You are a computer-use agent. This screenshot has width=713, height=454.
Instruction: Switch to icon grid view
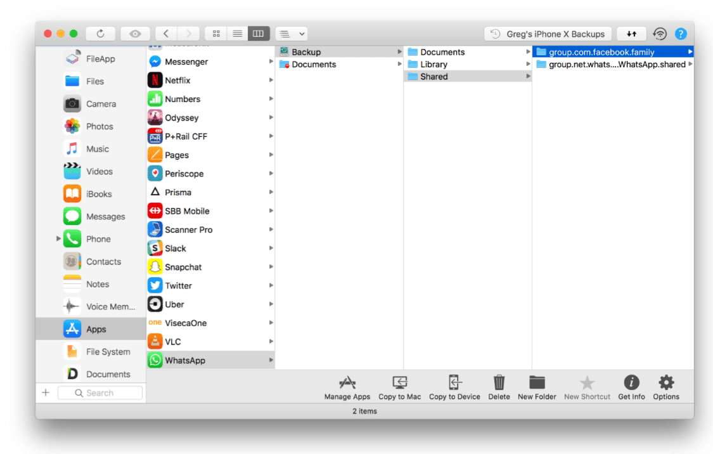(x=216, y=34)
